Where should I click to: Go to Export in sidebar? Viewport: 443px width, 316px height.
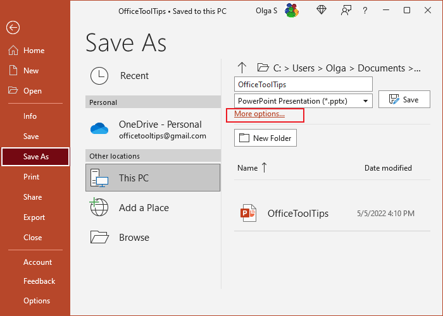(35, 217)
